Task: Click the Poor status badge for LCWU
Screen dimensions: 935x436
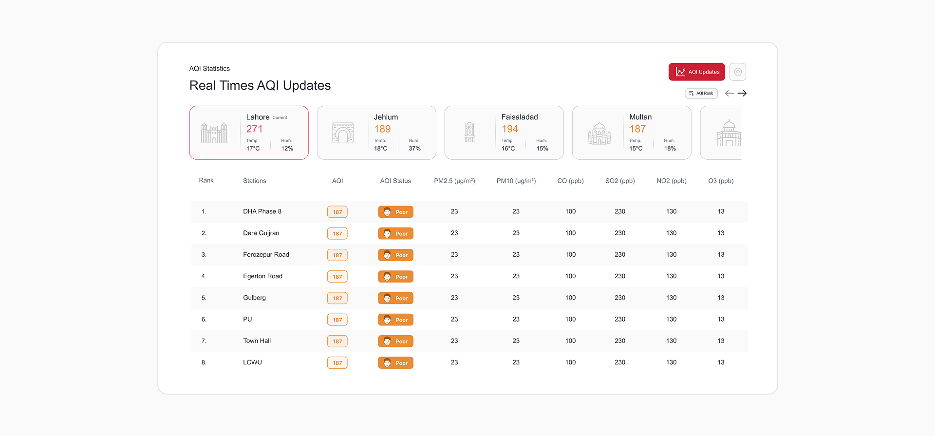Action: 395,363
